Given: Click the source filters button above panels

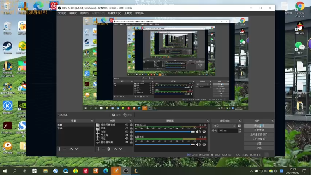Looking at the screenshot, I should pyautogui.click(x=128, y=115).
